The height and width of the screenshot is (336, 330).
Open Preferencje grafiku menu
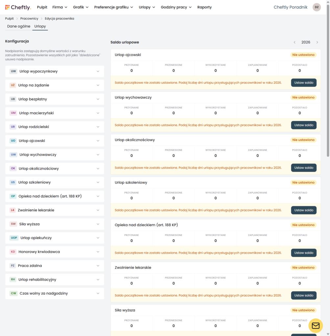(114, 7)
